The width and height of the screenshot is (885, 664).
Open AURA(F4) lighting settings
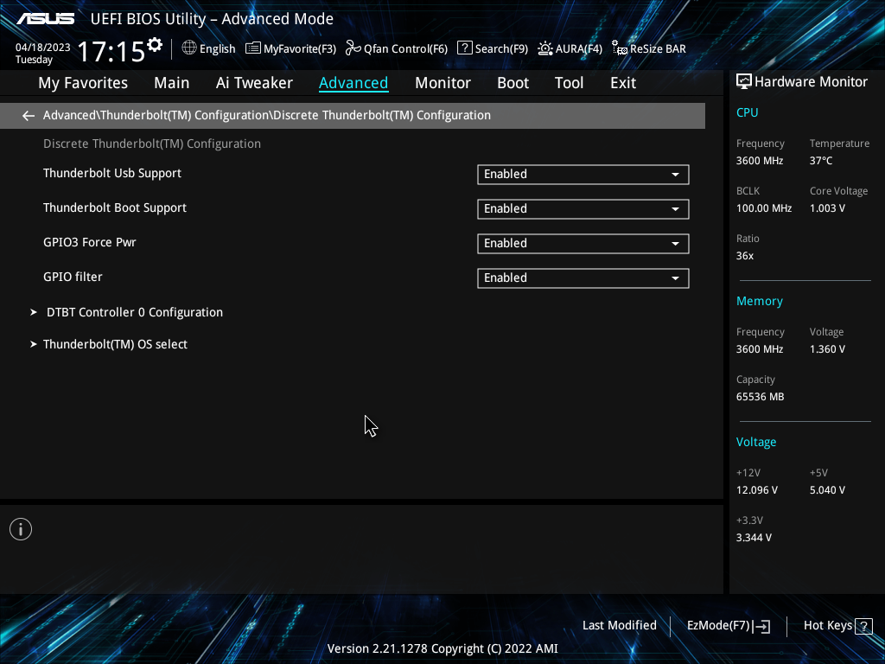(570, 48)
